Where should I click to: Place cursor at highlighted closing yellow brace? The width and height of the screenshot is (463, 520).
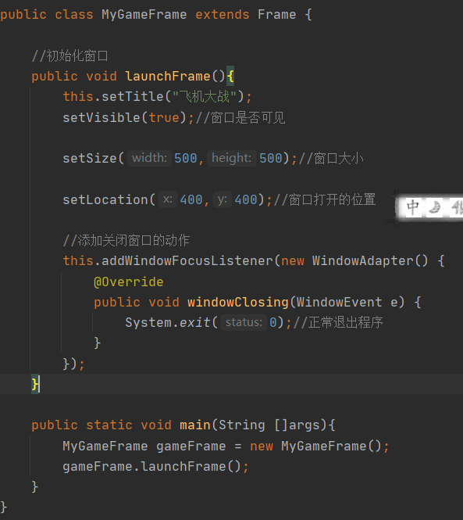click(35, 384)
